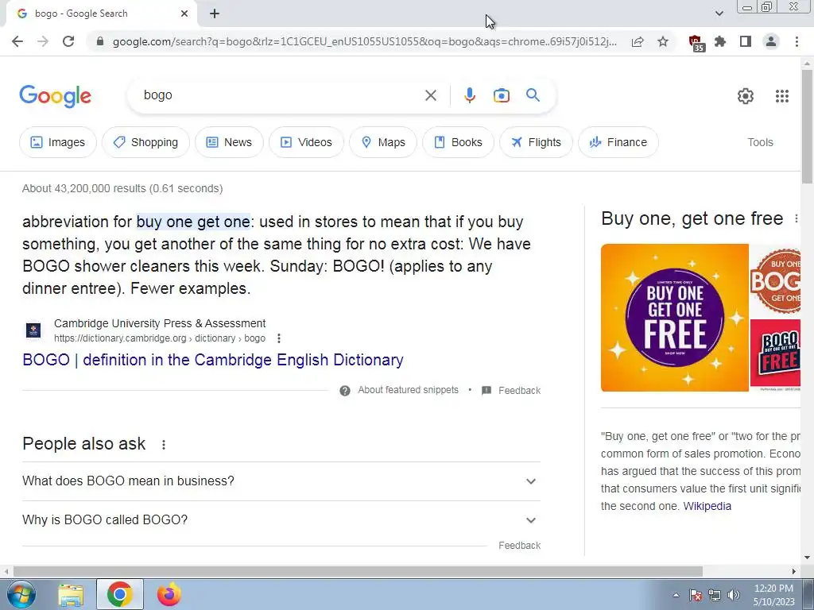Click the Chrome taskbar icon
The image size is (814, 610).
point(120,594)
